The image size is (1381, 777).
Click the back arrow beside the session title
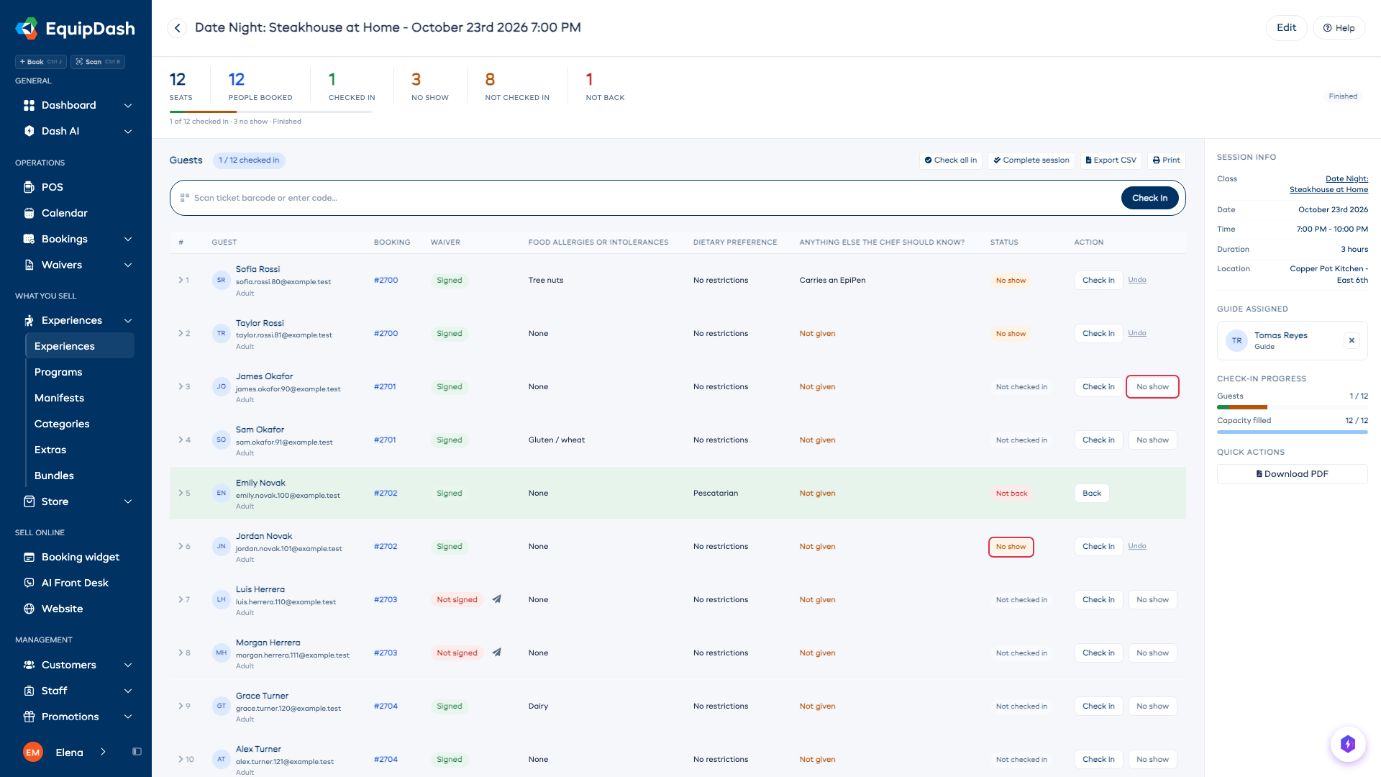(x=177, y=28)
